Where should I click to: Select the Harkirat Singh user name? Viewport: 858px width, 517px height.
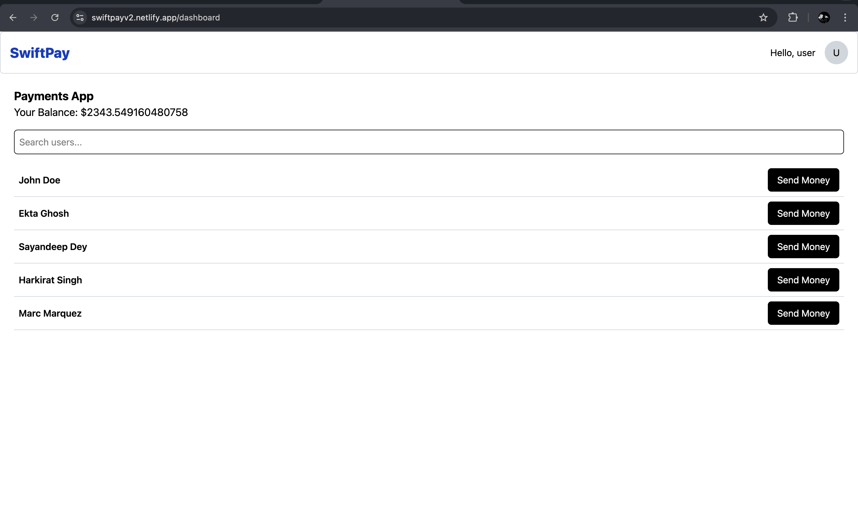pyautogui.click(x=50, y=280)
